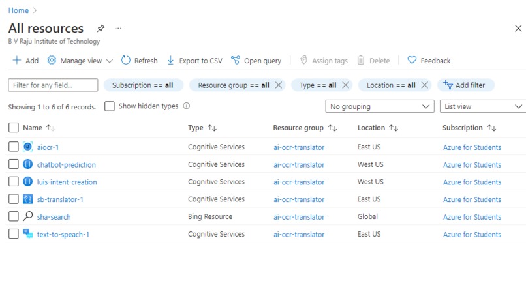This screenshot has height=292, width=526.
Task: Open Azure for Students in sb-translator-1 row
Action: pos(472,199)
